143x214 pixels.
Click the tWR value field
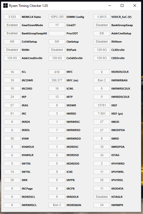tap(12, 180)
